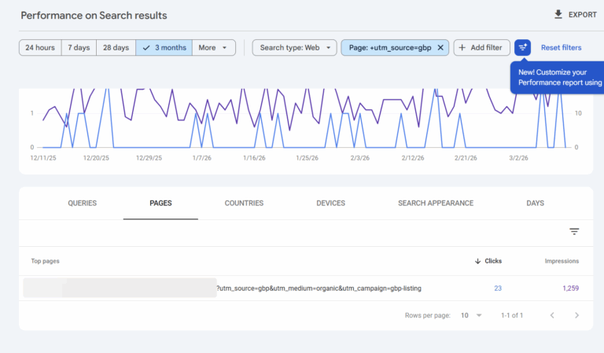The height and width of the screenshot is (353, 604).
Task: Switch to the Queries tab
Action: click(83, 203)
